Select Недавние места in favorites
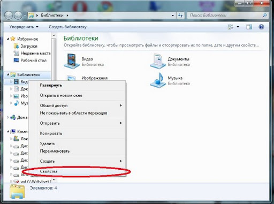Screen dimensions: 274x204 pos(35,53)
